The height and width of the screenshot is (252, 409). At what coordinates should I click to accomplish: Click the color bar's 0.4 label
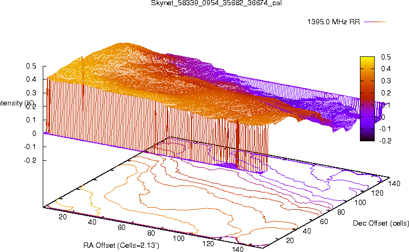[386, 69]
